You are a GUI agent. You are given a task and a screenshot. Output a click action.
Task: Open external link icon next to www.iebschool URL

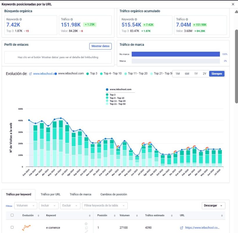pos(30,74)
